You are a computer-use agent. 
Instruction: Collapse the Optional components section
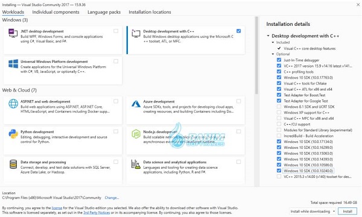[273, 54]
